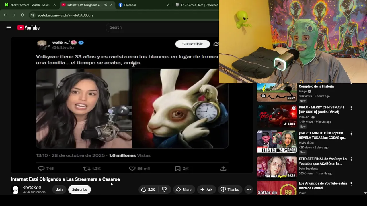The height and width of the screenshot is (206, 367).
Task: Click the page scrollbar down arrow
Action: (365, 193)
